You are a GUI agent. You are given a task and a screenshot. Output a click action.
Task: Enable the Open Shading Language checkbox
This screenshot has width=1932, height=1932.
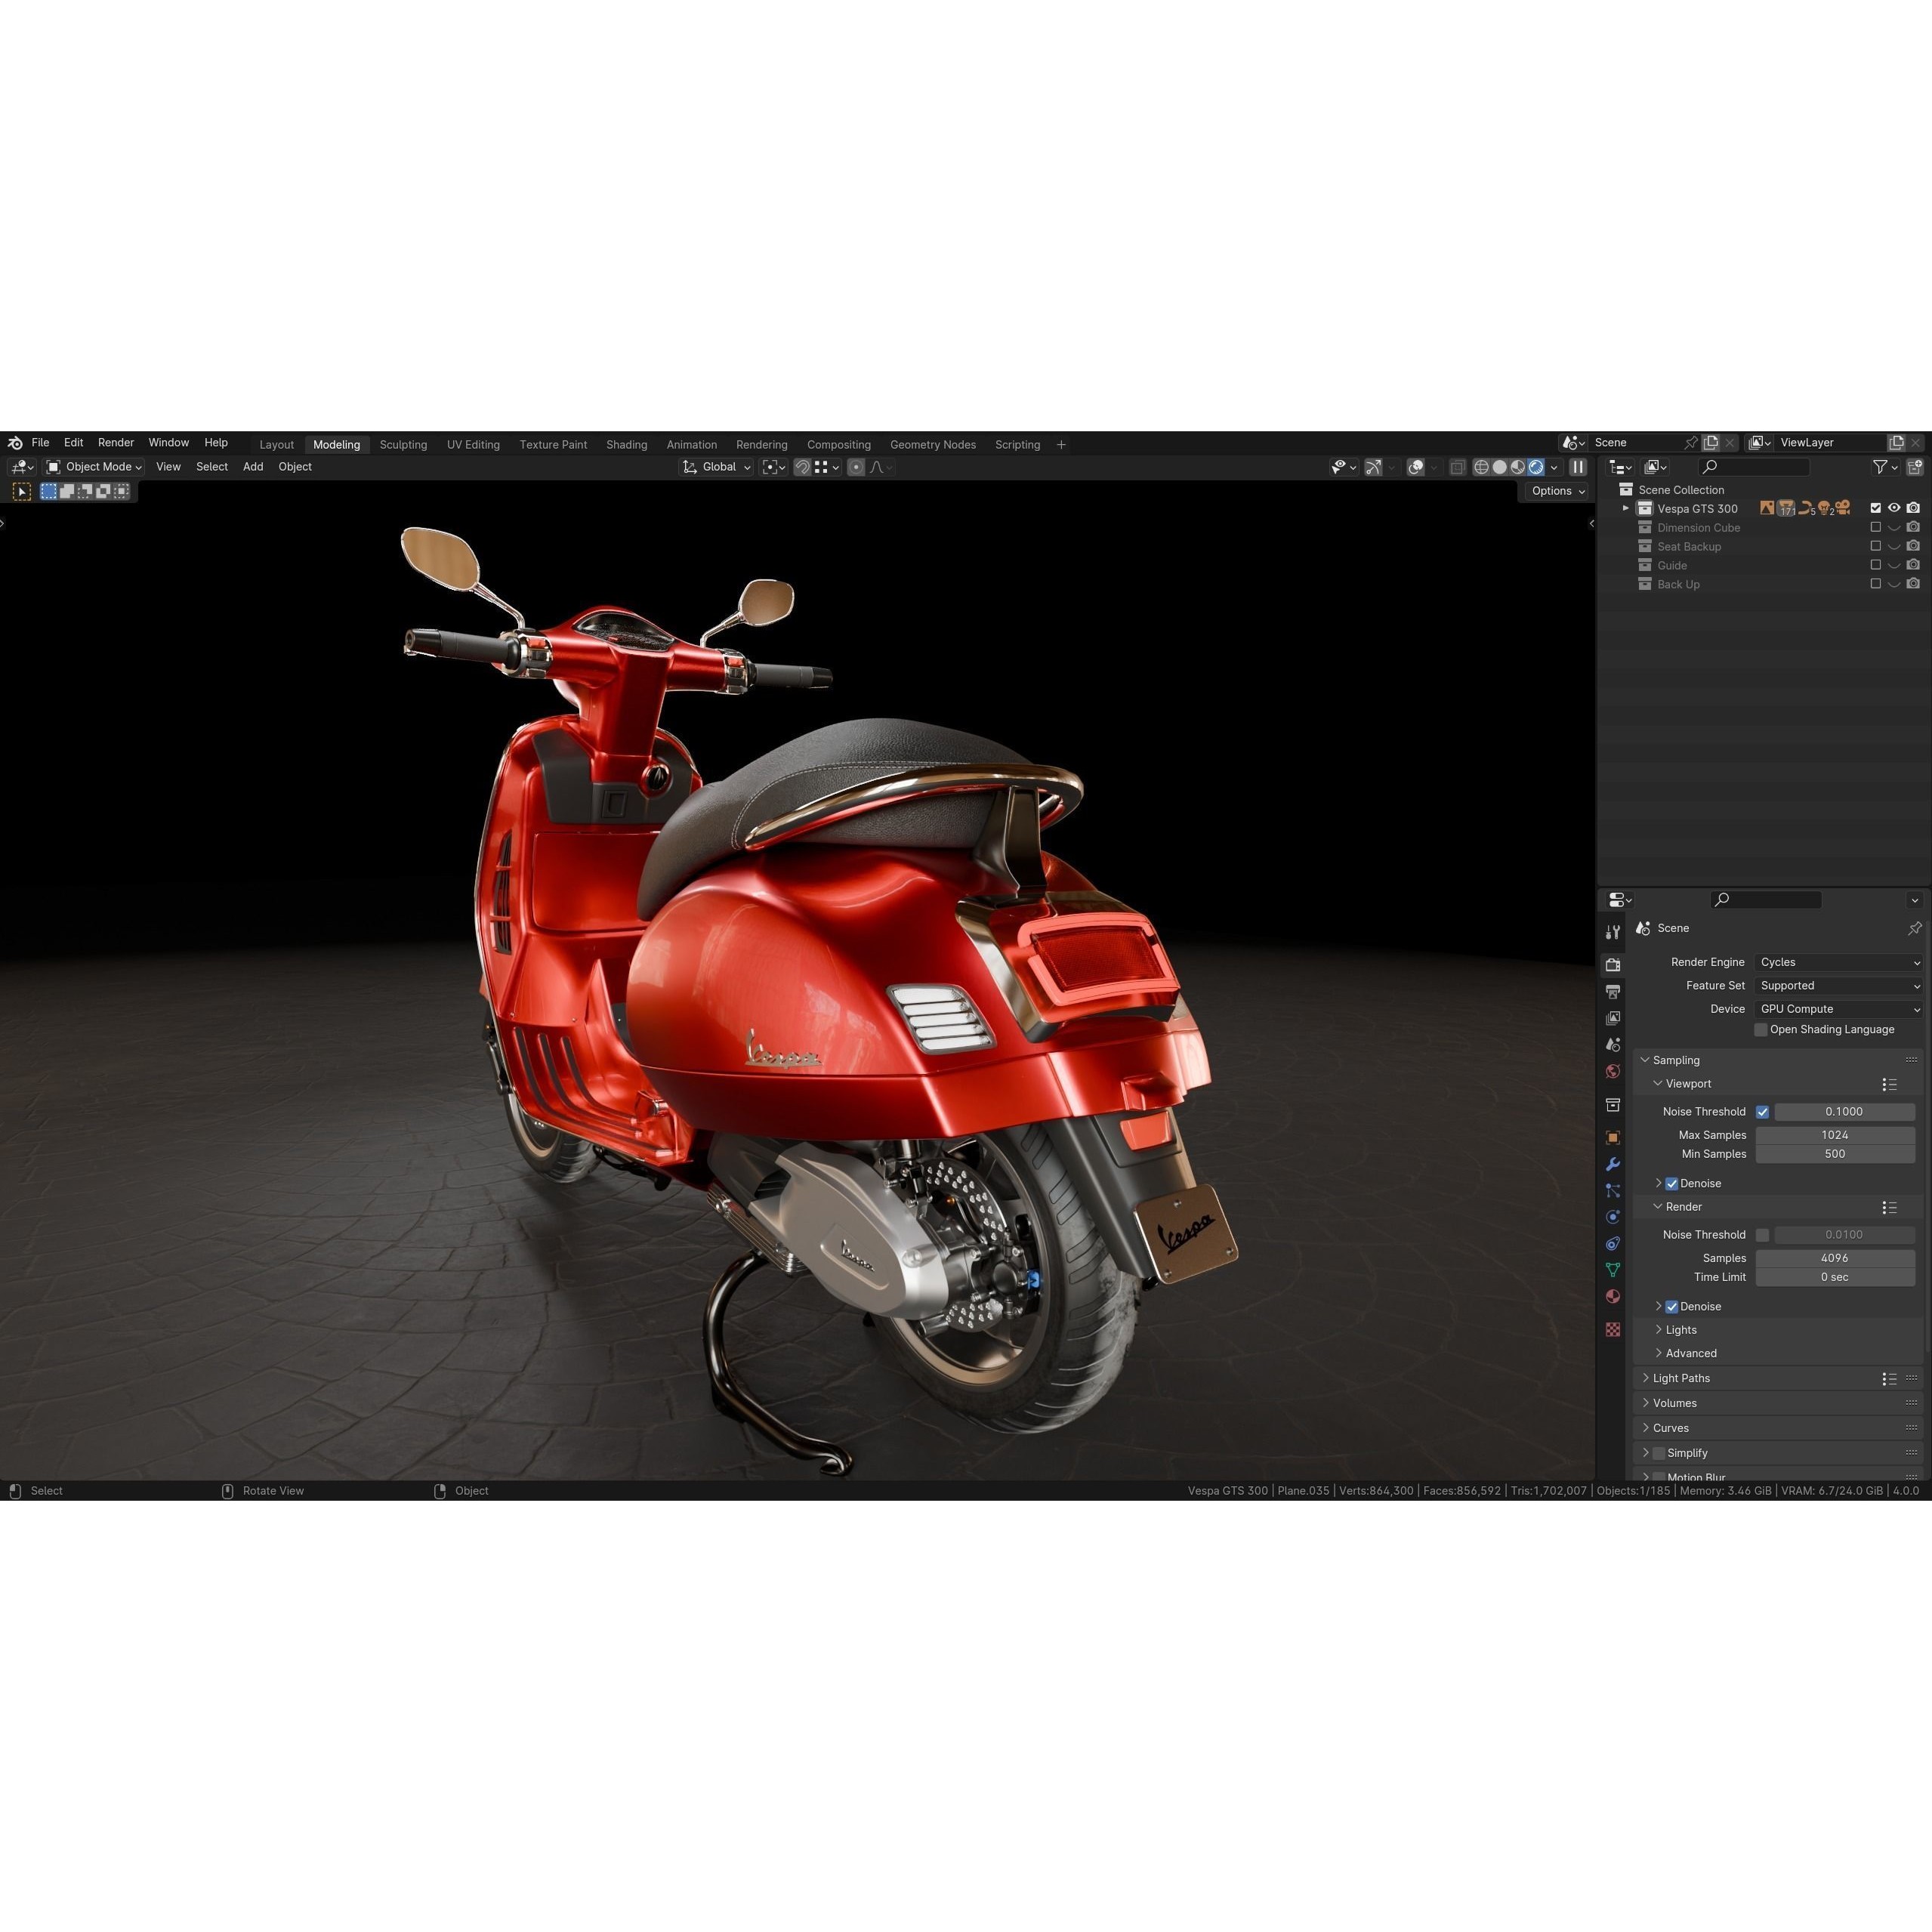point(1761,1030)
